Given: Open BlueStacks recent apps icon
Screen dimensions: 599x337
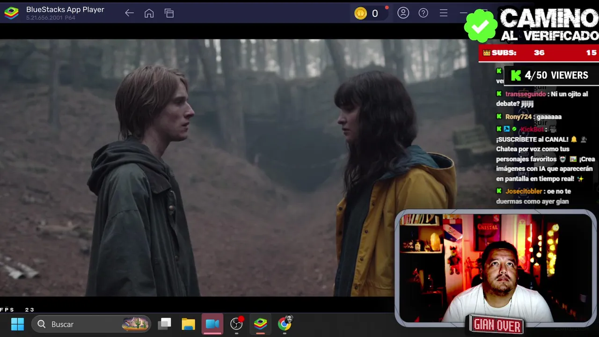Looking at the screenshot, I should pos(169,13).
